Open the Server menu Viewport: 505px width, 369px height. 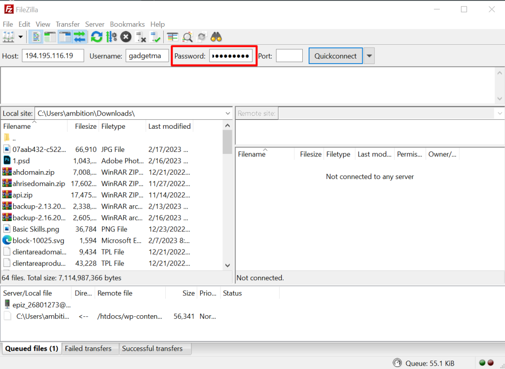click(x=95, y=24)
